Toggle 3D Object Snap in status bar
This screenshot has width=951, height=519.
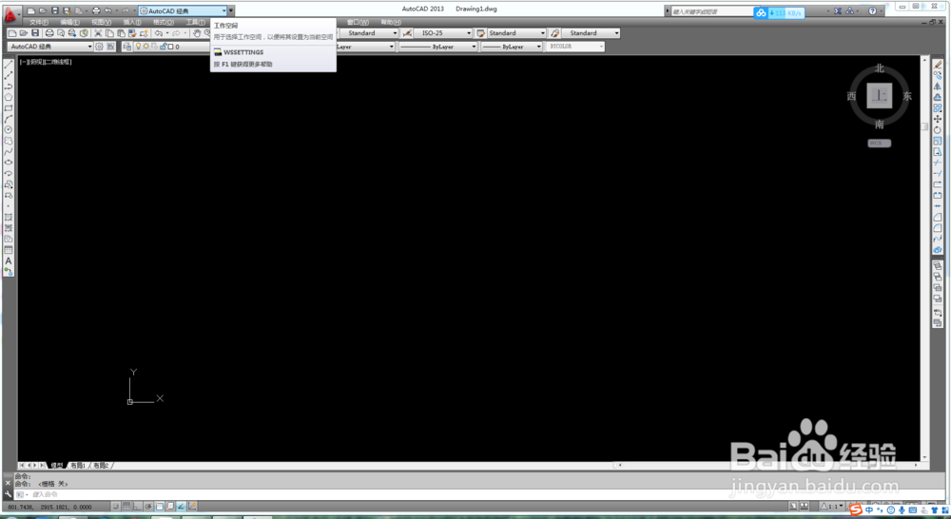click(170, 507)
